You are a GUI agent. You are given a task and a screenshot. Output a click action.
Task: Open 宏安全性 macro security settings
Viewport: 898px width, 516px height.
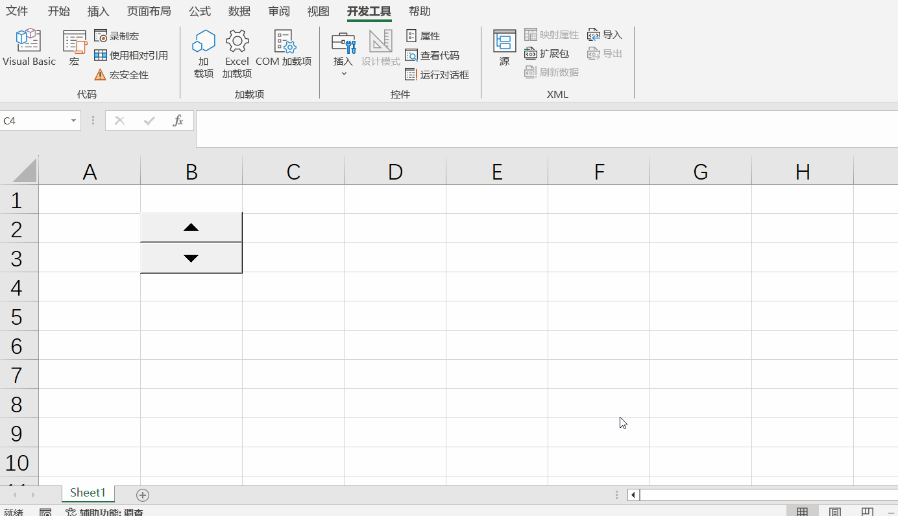[127, 75]
